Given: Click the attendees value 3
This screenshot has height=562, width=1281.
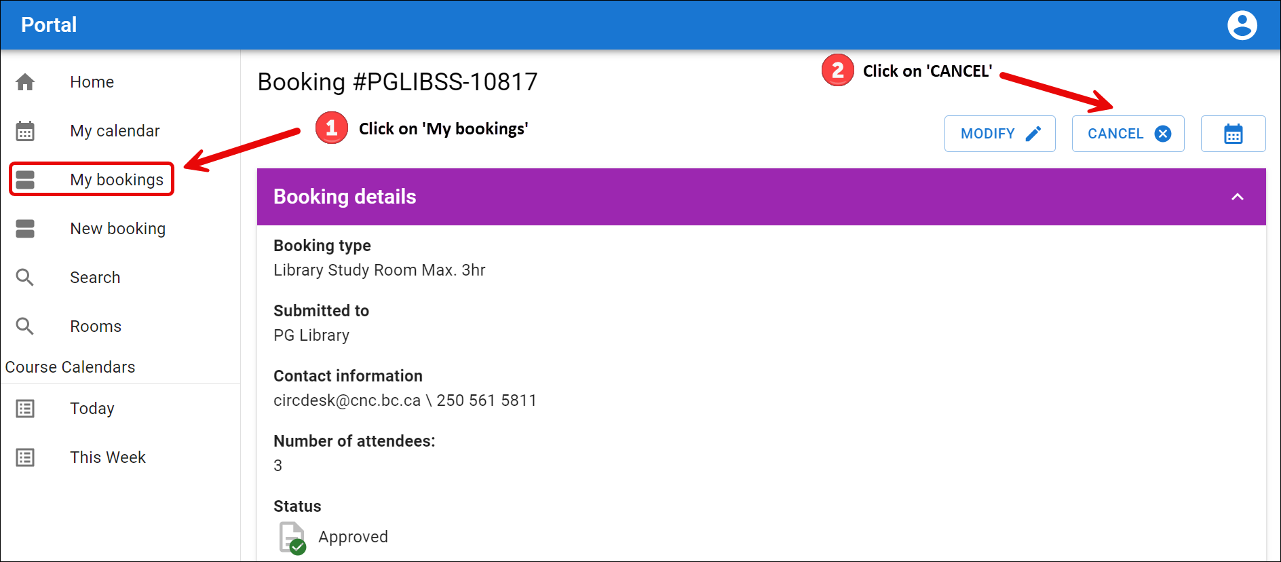Looking at the screenshot, I should 278,466.
